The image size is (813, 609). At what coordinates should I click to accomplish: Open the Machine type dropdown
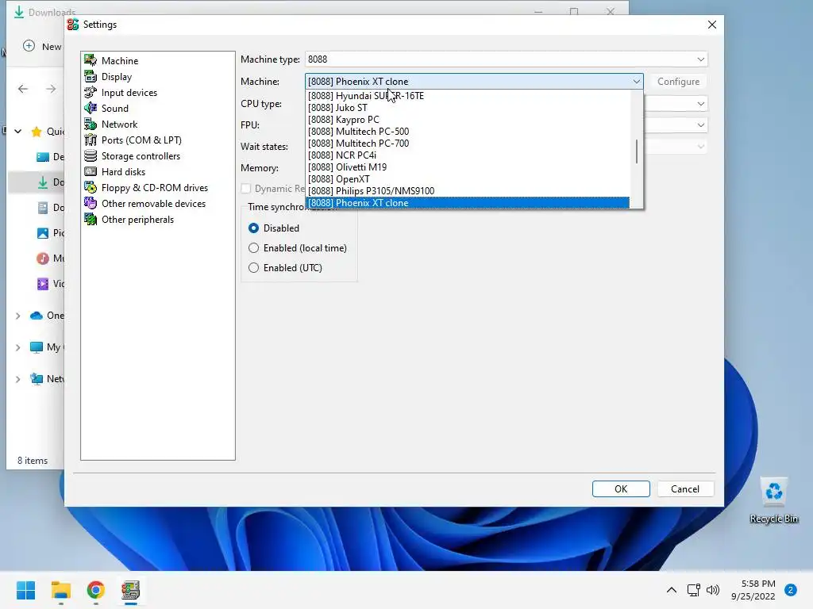(x=506, y=59)
